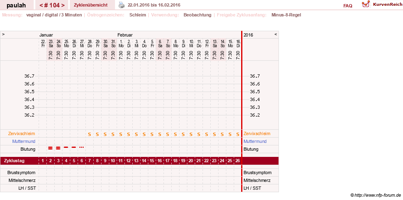Click cycle day number 23
The width and height of the screenshot is (403, 200).
coord(214,161)
